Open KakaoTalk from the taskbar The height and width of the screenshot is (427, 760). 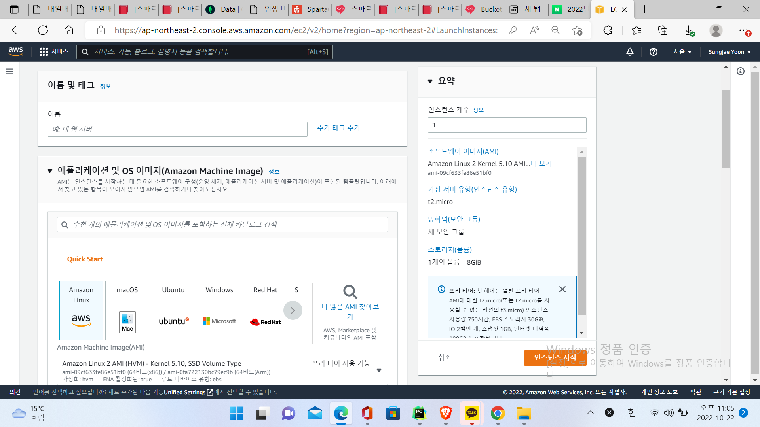point(471,413)
